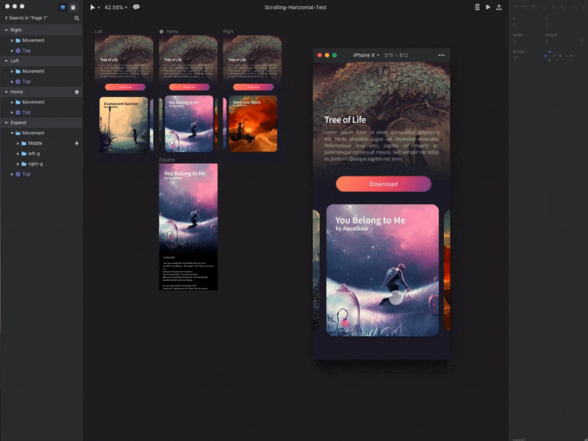Collapse the Expand artboard in layer list
The height and width of the screenshot is (441, 588).
coord(6,123)
